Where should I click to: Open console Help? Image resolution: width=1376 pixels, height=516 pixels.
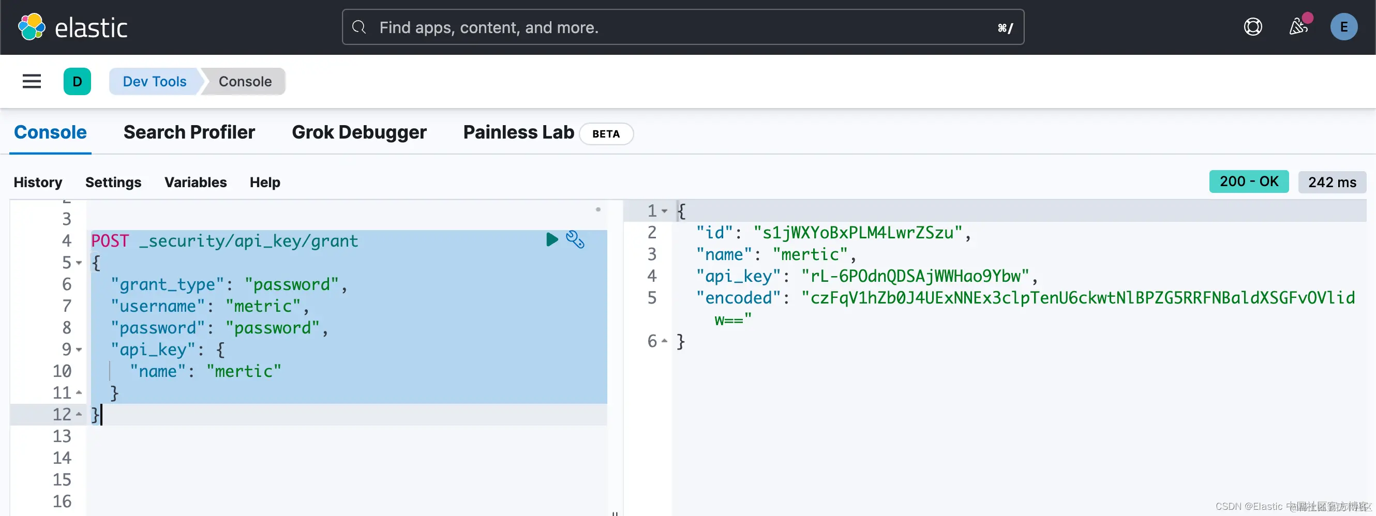click(265, 182)
